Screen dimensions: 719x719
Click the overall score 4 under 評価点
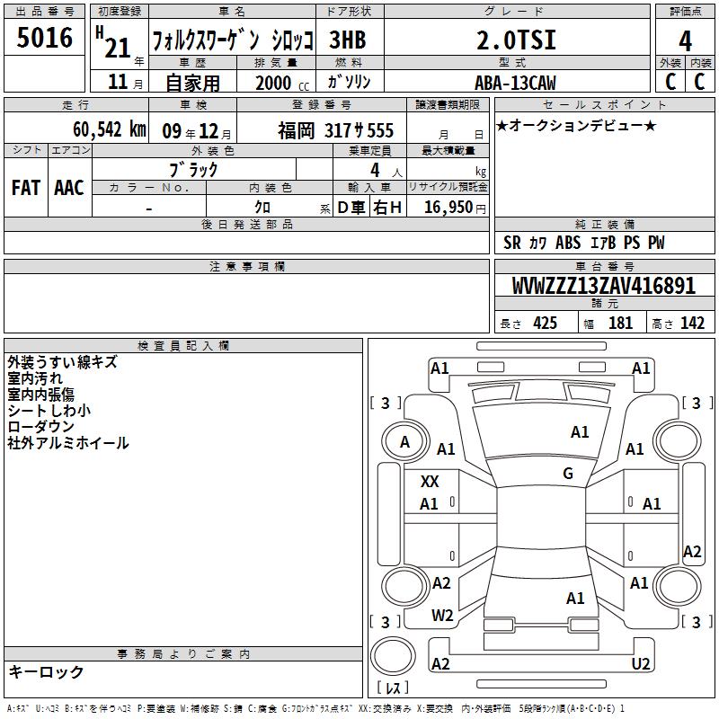pos(685,41)
